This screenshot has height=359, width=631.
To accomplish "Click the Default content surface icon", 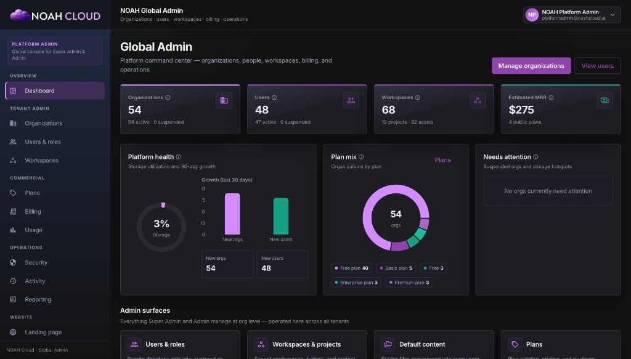I will coord(388,344).
